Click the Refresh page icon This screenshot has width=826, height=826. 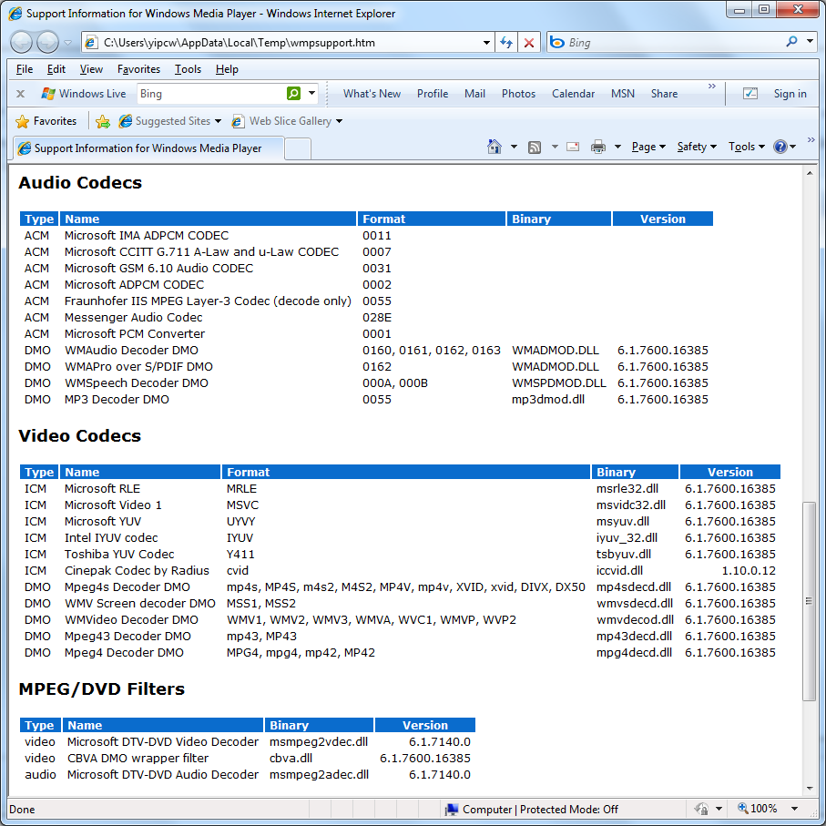506,43
